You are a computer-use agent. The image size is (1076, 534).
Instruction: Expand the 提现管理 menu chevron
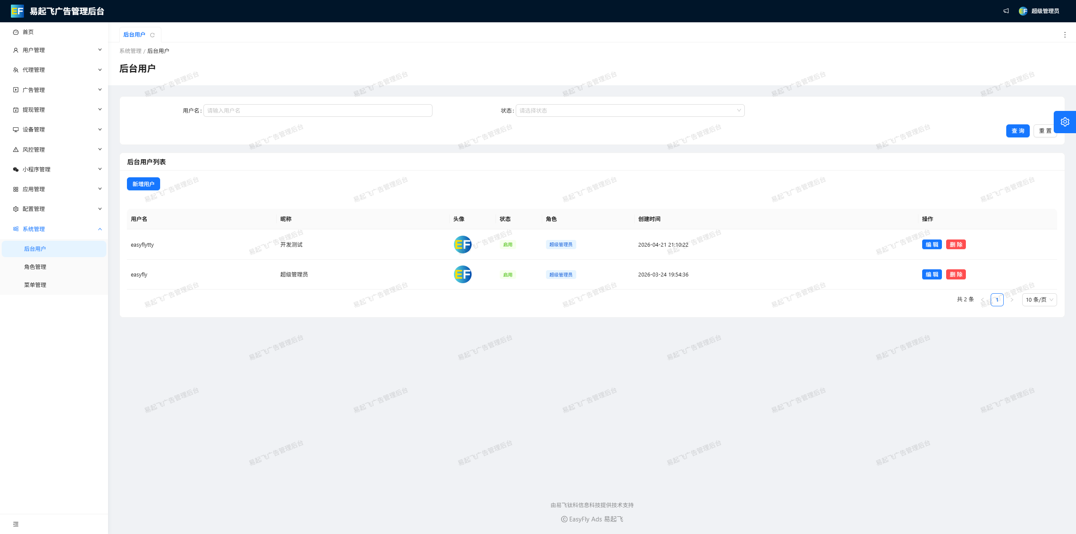point(100,109)
